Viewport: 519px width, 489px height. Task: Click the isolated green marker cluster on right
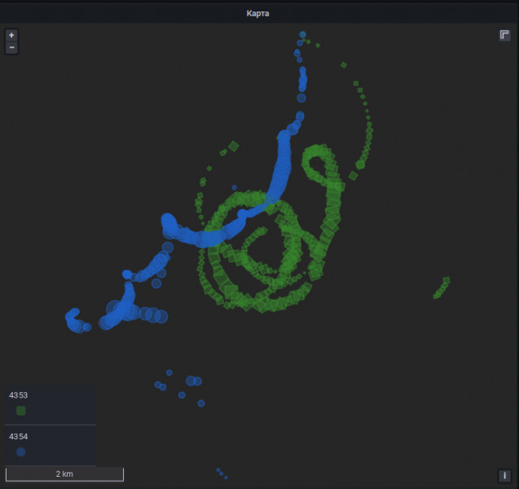click(442, 288)
